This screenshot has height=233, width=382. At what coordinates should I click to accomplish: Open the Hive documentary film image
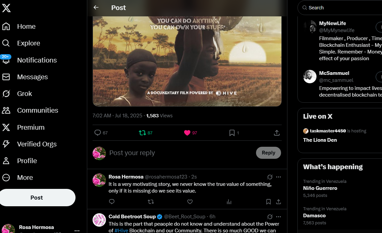tap(187, 61)
